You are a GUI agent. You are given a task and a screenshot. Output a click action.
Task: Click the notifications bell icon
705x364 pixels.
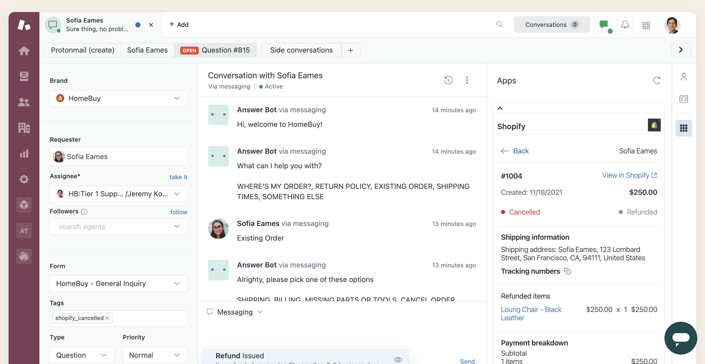click(x=625, y=24)
